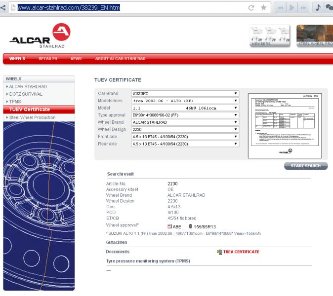Click the 155/65R13 tyre icon
The image size is (333, 296).
[190, 226]
